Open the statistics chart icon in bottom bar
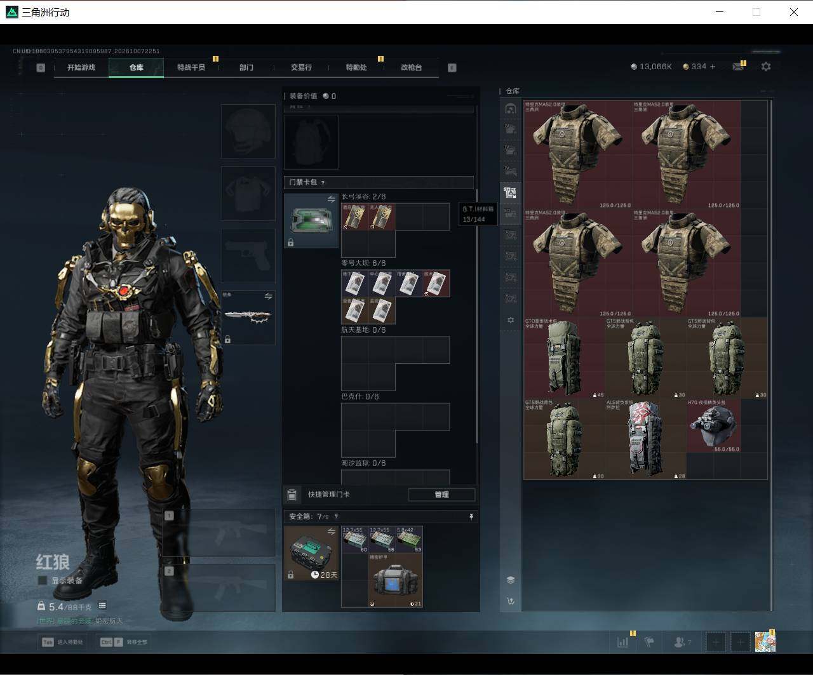Screen dimensions: 813x675 [x=622, y=642]
